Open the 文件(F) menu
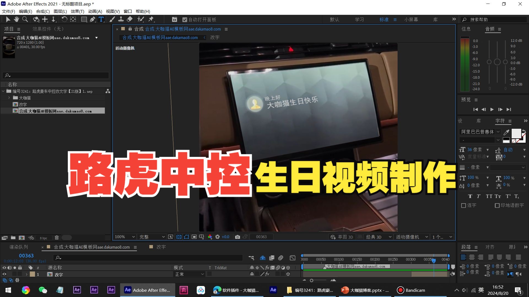The width and height of the screenshot is (529, 297). coord(8,11)
